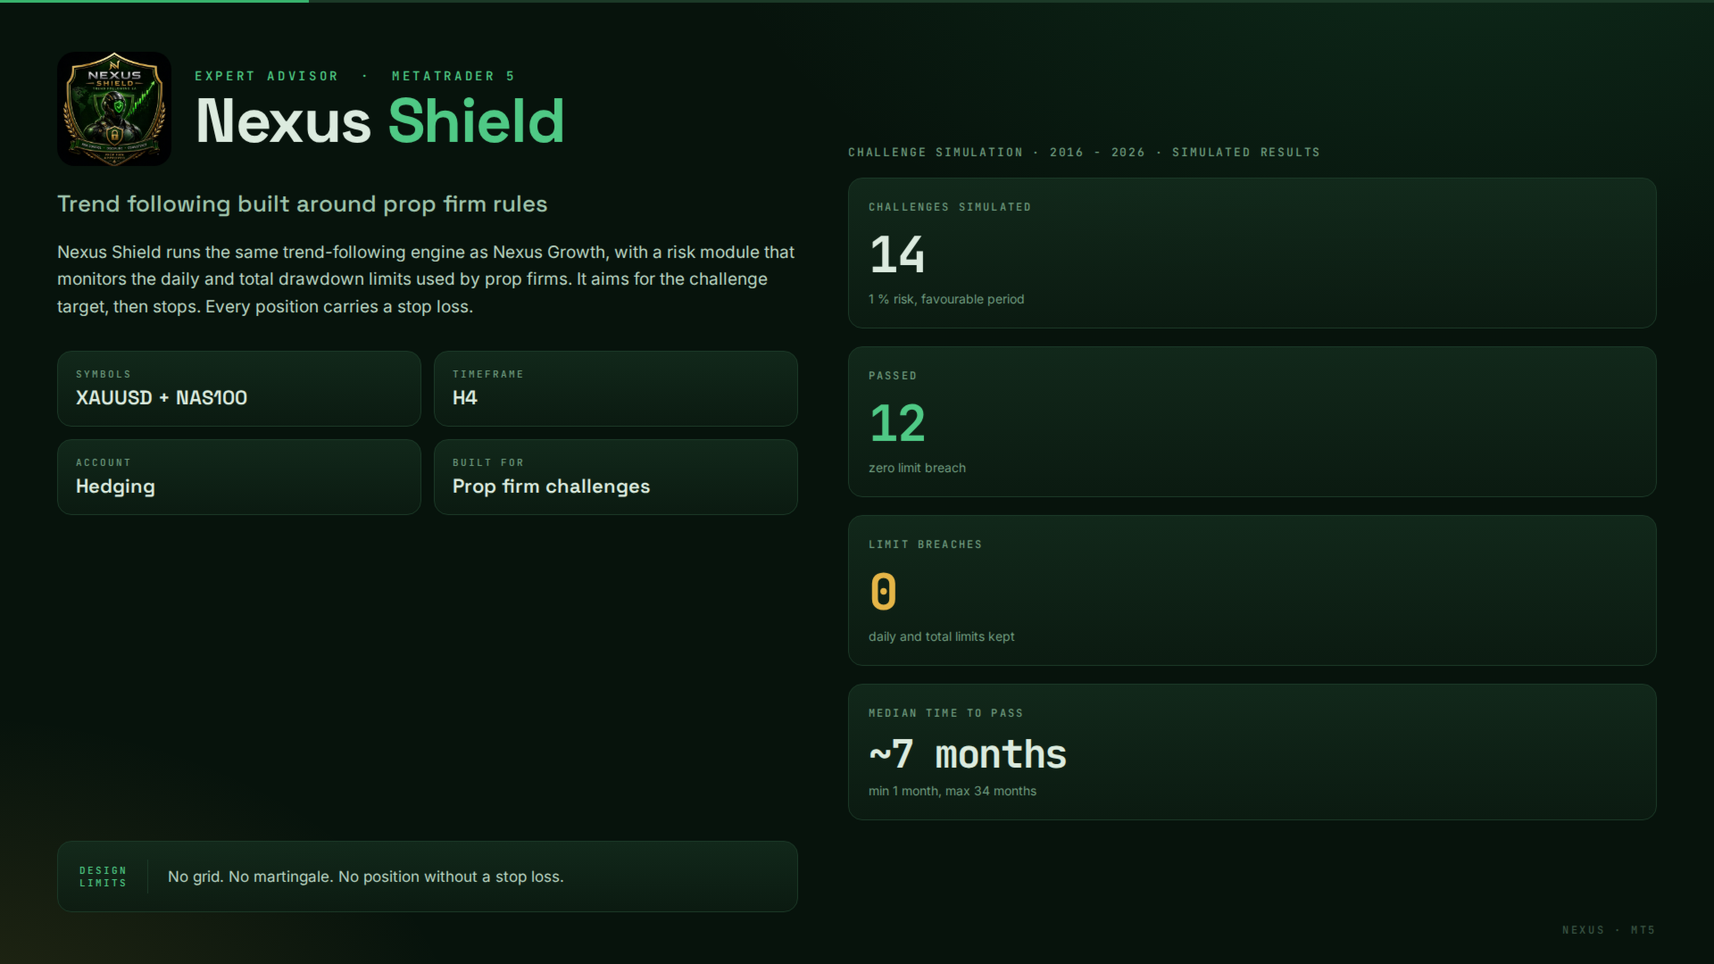Click the 'Nexus Shield' title heading
This screenshot has height=964, width=1714.
(380, 120)
